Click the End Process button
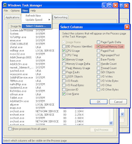 [101, 130]
